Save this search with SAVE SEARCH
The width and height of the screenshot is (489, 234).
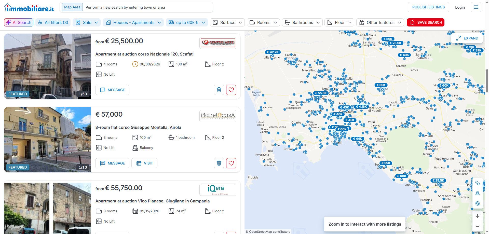coord(426,22)
